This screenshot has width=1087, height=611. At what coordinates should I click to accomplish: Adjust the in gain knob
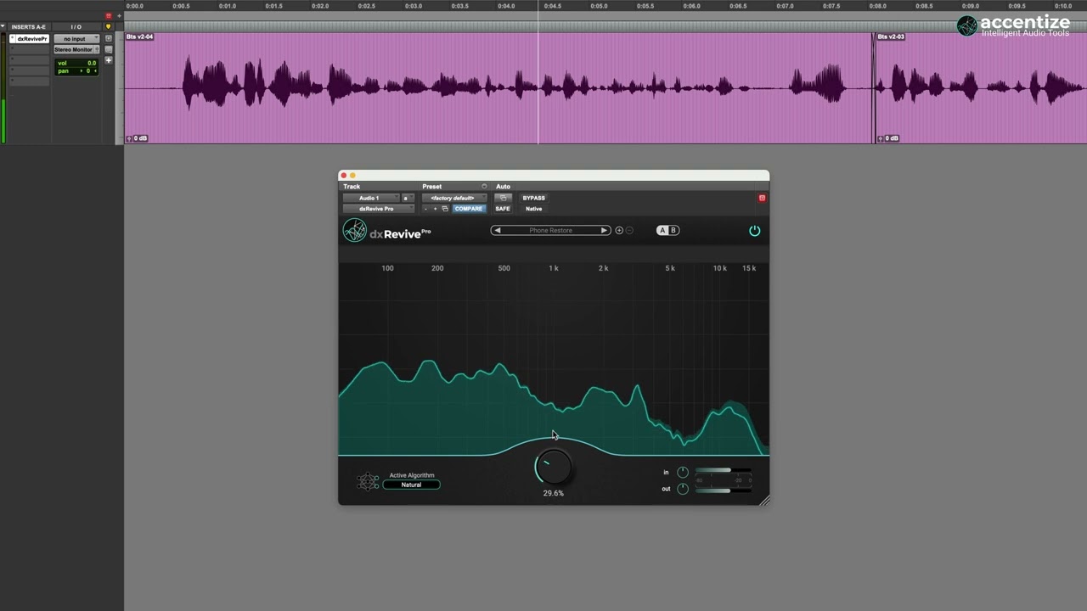pos(682,472)
